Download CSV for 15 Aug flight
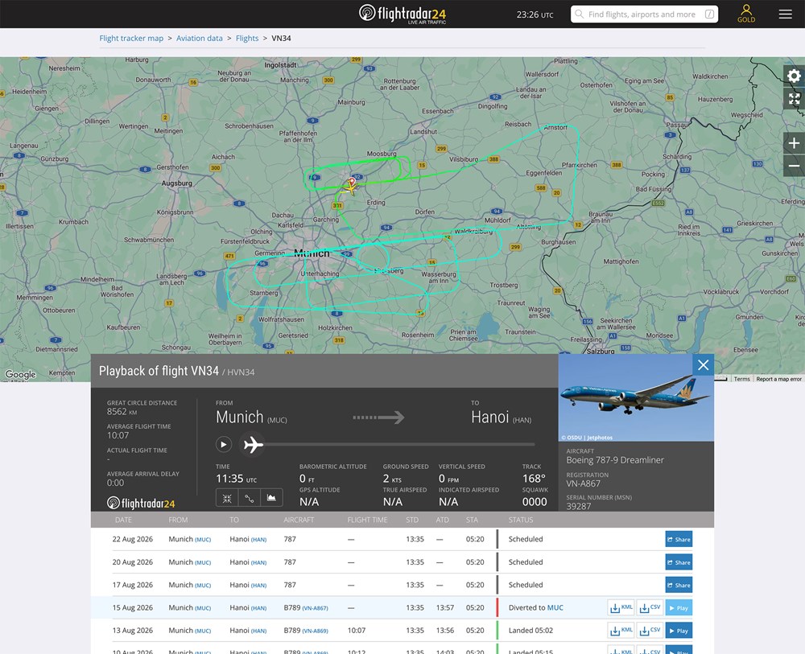805x654 pixels. [x=650, y=608]
